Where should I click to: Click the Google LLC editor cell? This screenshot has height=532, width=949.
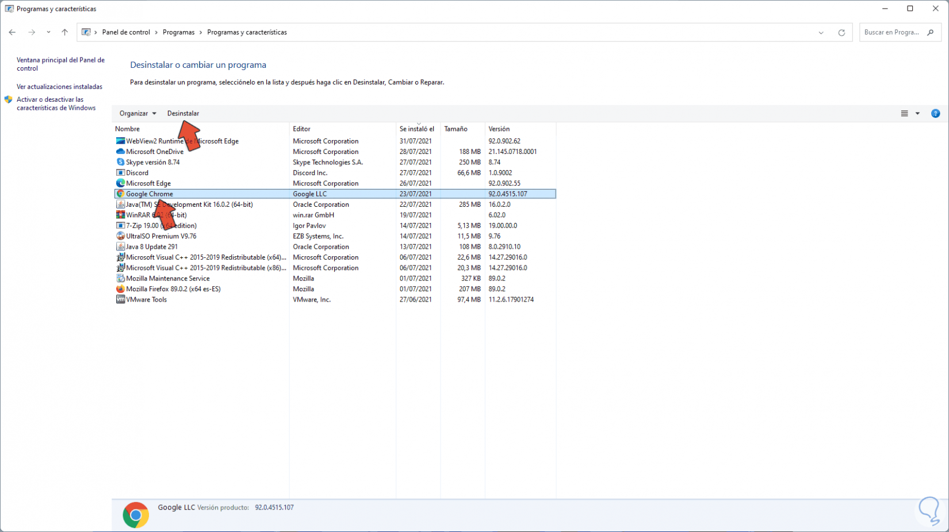click(309, 194)
